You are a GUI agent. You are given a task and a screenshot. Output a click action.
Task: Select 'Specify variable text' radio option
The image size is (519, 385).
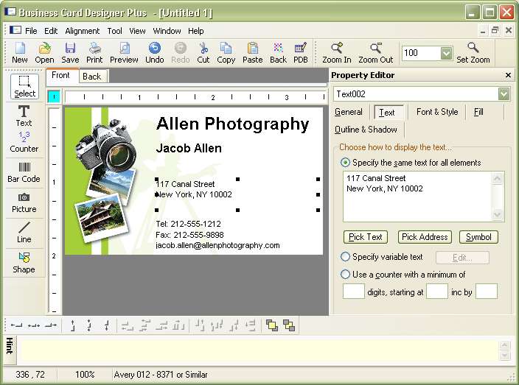point(346,257)
